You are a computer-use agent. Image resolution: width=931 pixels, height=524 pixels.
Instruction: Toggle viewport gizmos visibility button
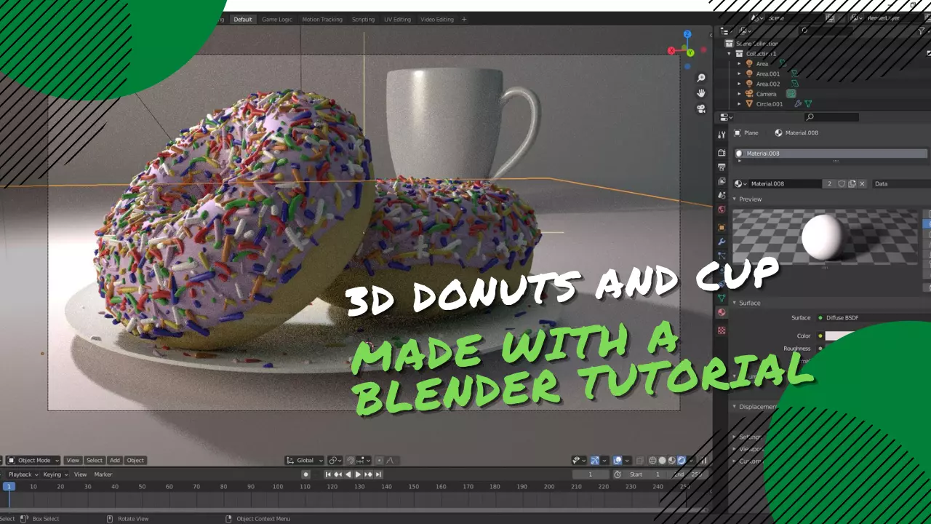pyautogui.click(x=596, y=460)
